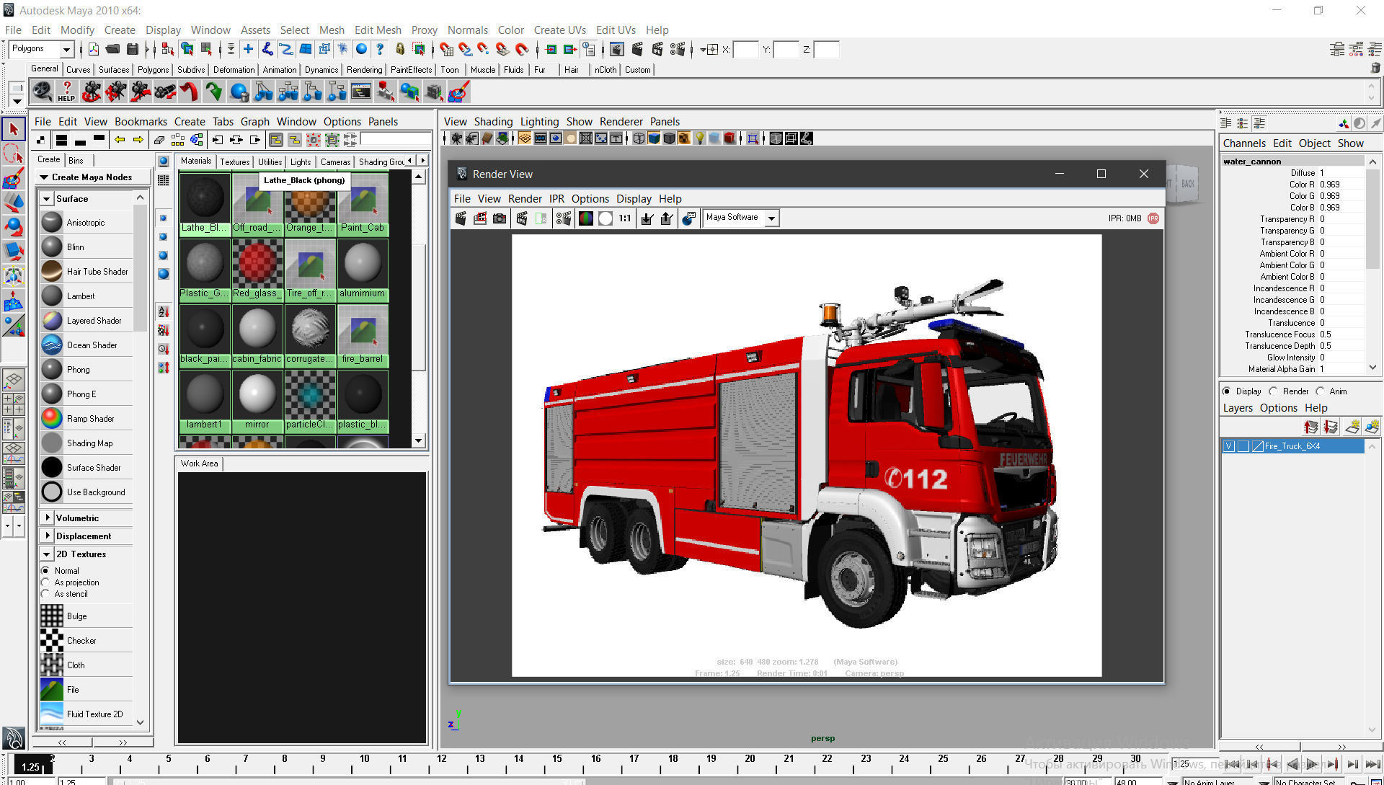Screen dimensions: 1384x785
Task: Click the snapshot camera icon in Render View
Action: [x=500, y=218]
